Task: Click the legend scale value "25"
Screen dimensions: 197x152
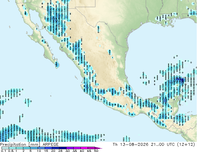Action: 60,151
